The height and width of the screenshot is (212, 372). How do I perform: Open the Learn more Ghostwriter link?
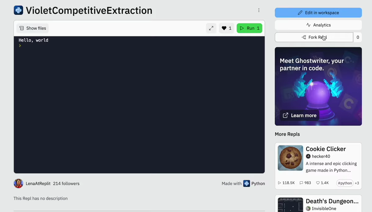click(300, 116)
